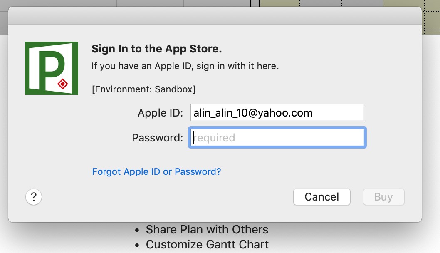Click the Buy button

[x=383, y=197]
